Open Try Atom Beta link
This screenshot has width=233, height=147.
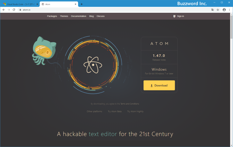[x=115, y=112]
